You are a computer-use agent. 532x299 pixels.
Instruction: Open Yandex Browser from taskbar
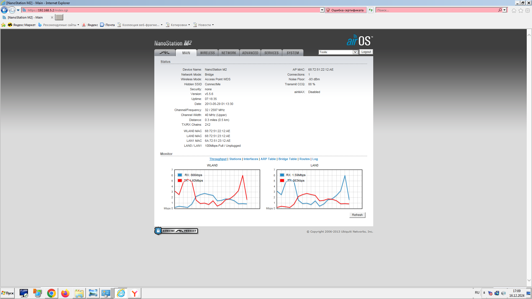coord(135,293)
